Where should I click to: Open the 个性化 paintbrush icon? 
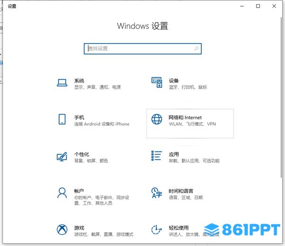[x=62, y=156]
